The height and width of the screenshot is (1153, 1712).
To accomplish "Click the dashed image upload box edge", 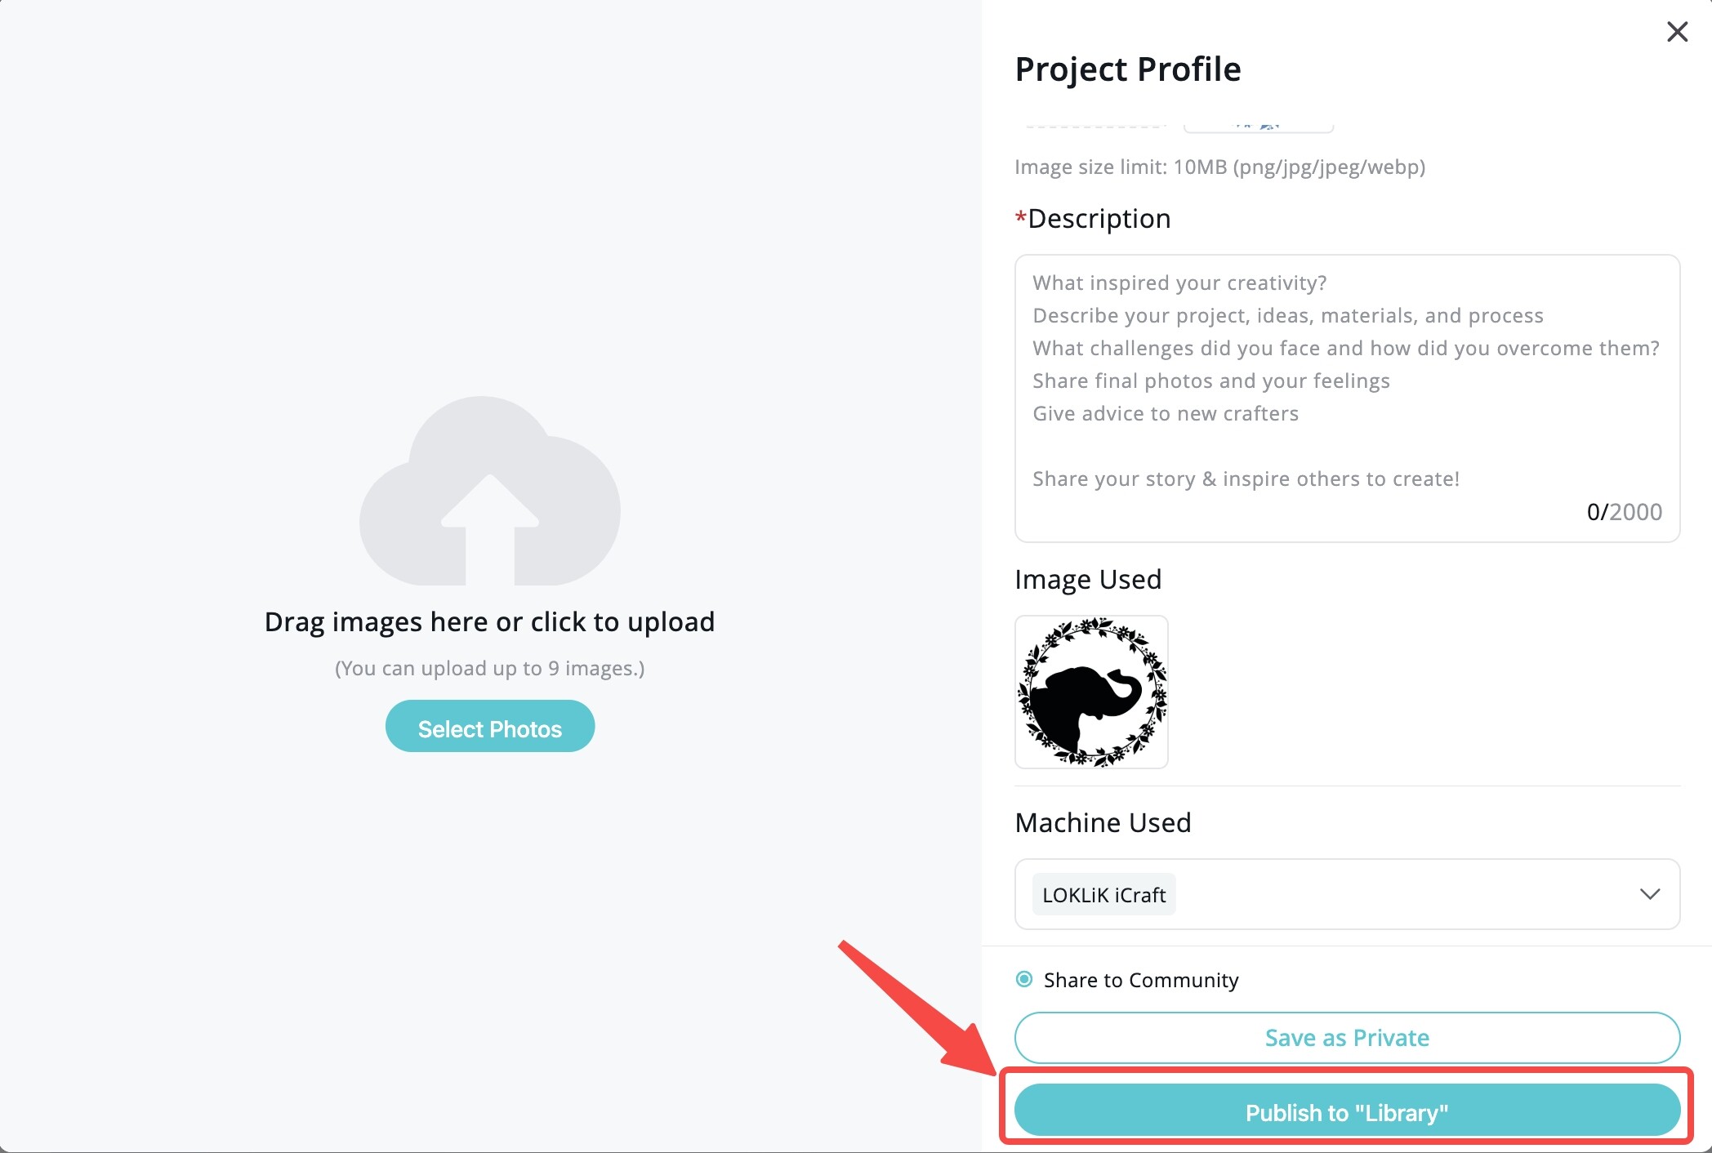I will coord(1094,125).
